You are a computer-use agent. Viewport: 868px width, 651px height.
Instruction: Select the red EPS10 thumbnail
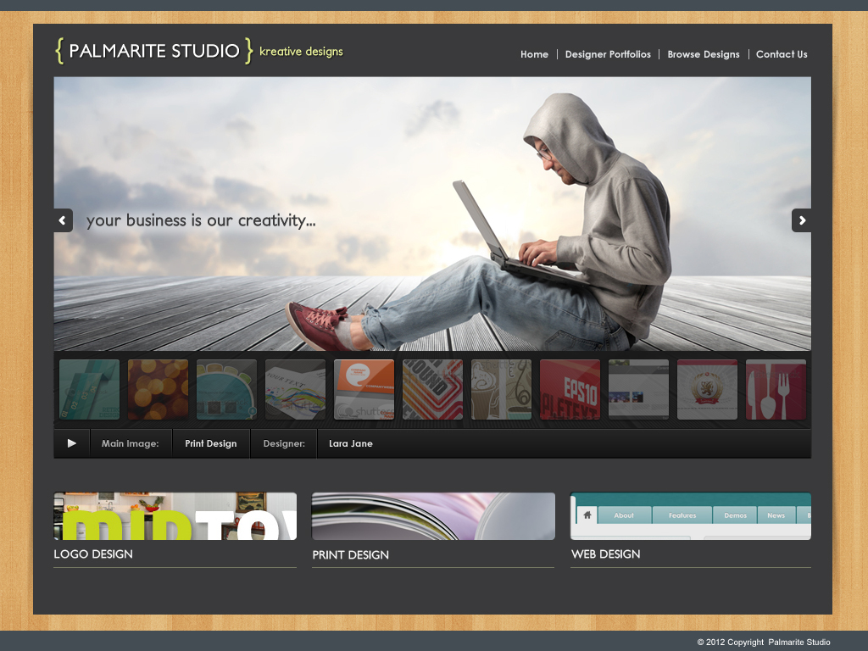point(570,389)
